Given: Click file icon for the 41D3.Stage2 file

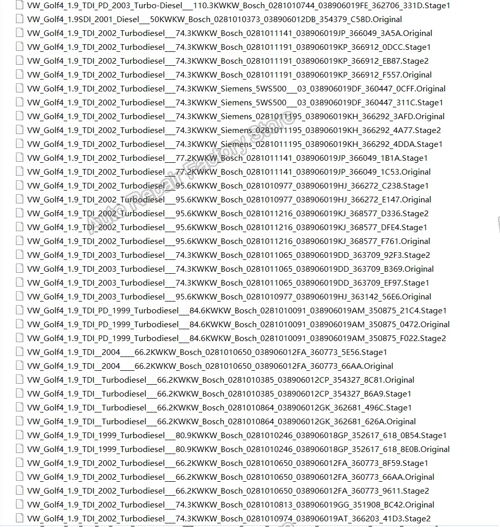Looking at the screenshot, I should pyautogui.click(x=20, y=518).
